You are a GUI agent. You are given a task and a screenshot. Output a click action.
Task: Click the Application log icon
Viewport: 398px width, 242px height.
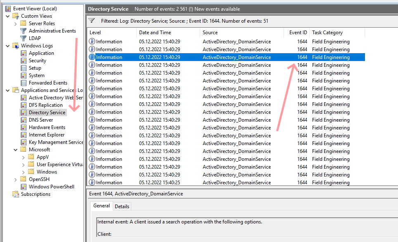coord(24,53)
